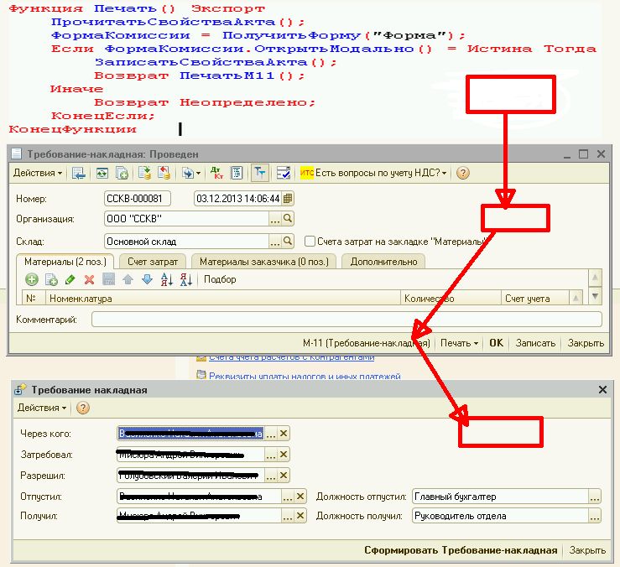Click the ДтКт posting results icon
The width and height of the screenshot is (620, 567).
(216, 173)
